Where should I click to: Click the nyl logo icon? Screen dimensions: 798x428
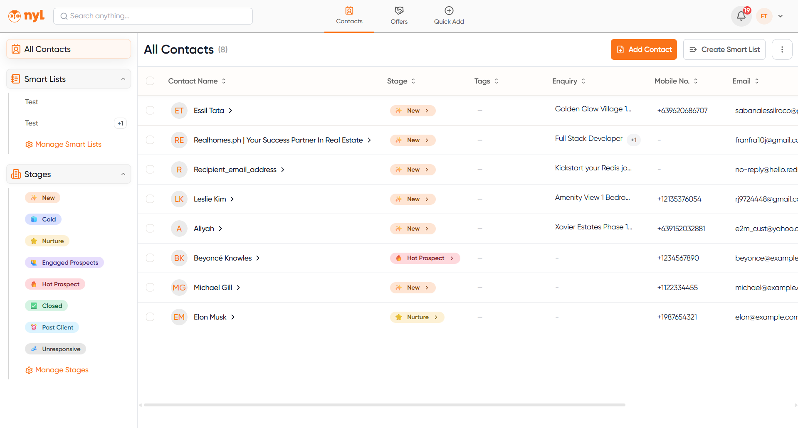coord(15,16)
